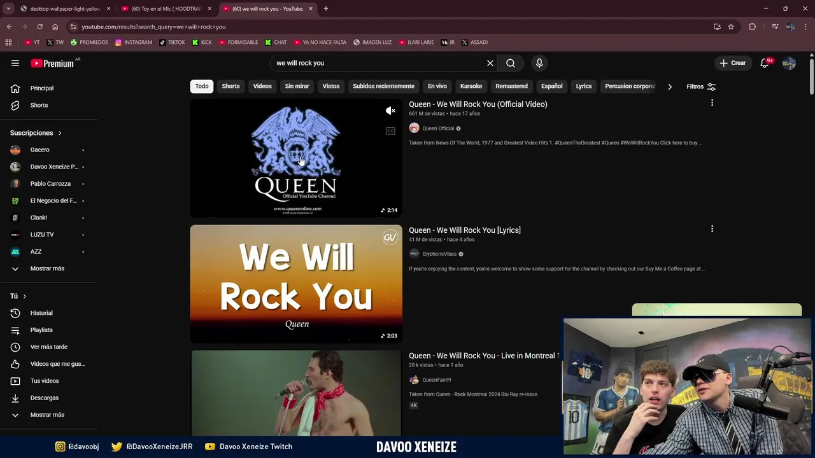Select the Remastered filter chip

click(512, 87)
